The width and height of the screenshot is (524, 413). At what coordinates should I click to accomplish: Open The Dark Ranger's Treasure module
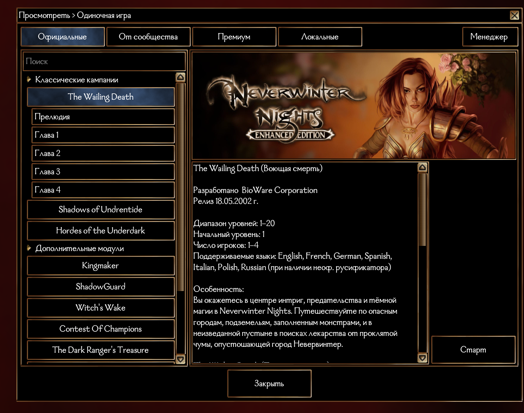101,350
